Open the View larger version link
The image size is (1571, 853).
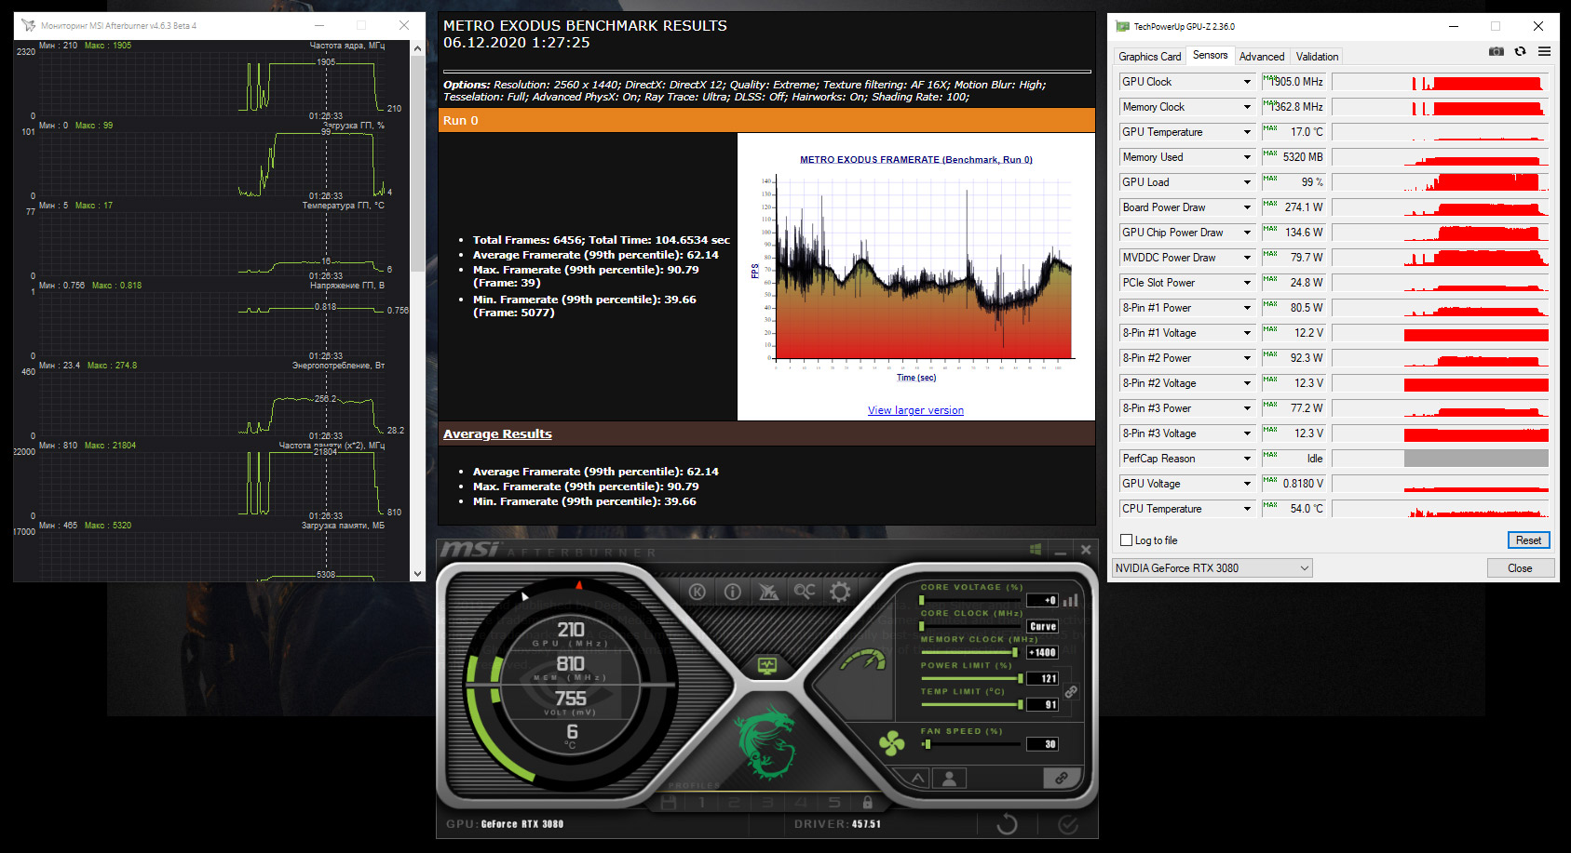[915, 410]
